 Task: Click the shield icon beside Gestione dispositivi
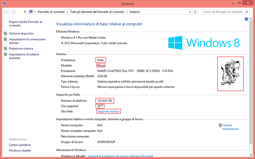pos(5,34)
